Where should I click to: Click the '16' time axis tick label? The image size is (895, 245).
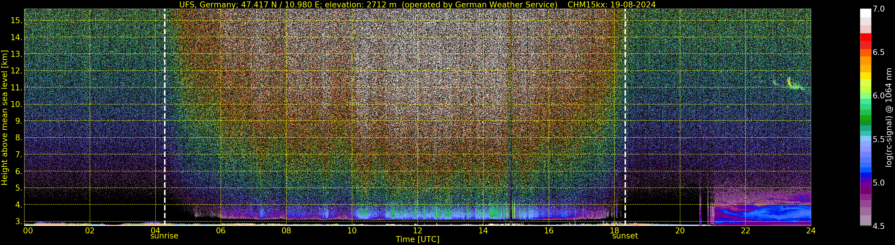pyautogui.click(x=549, y=230)
